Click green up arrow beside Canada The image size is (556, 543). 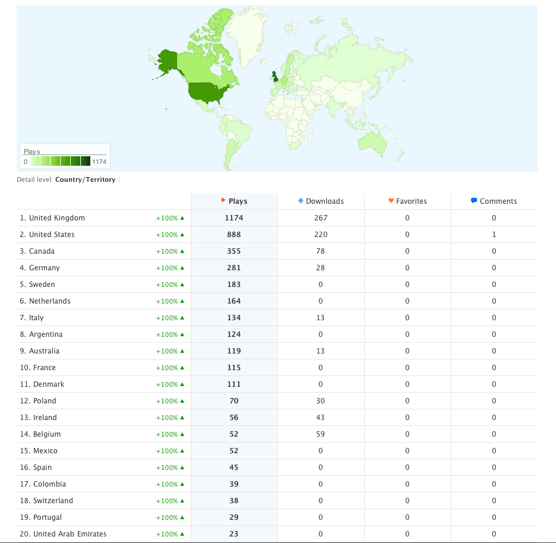(182, 251)
